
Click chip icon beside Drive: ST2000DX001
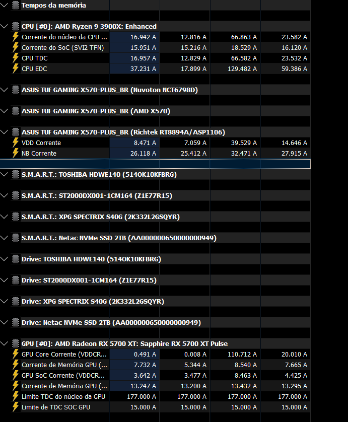coord(16,280)
